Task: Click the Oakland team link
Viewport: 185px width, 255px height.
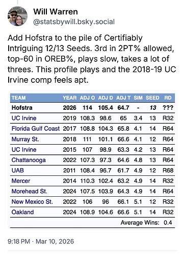Action: (22, 212)
